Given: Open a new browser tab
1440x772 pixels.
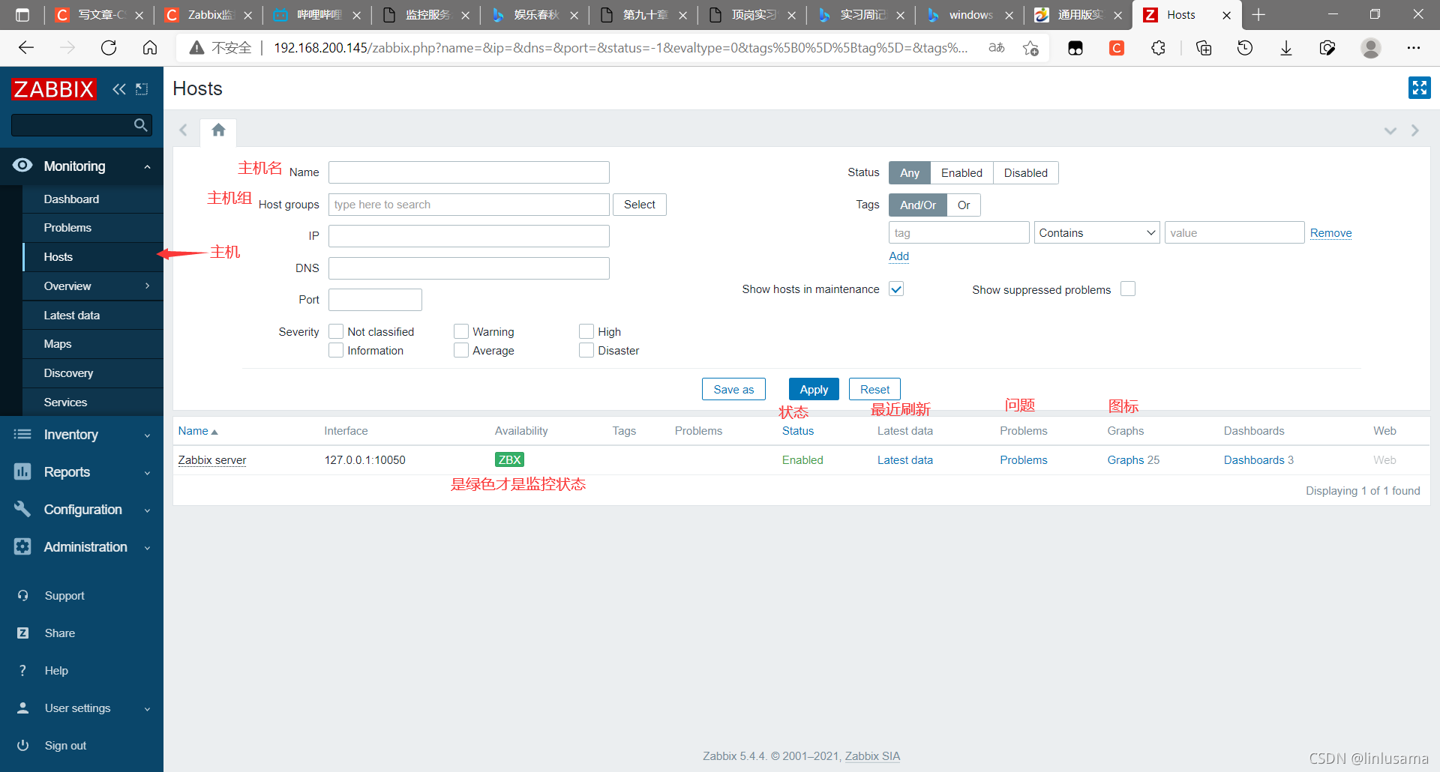Looking at the screenshot, I should tap(1258, 15).
